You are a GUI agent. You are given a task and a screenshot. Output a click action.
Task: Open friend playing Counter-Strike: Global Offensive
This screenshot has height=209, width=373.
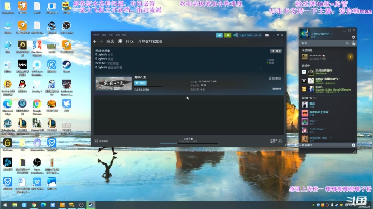[x=328, y=89]
